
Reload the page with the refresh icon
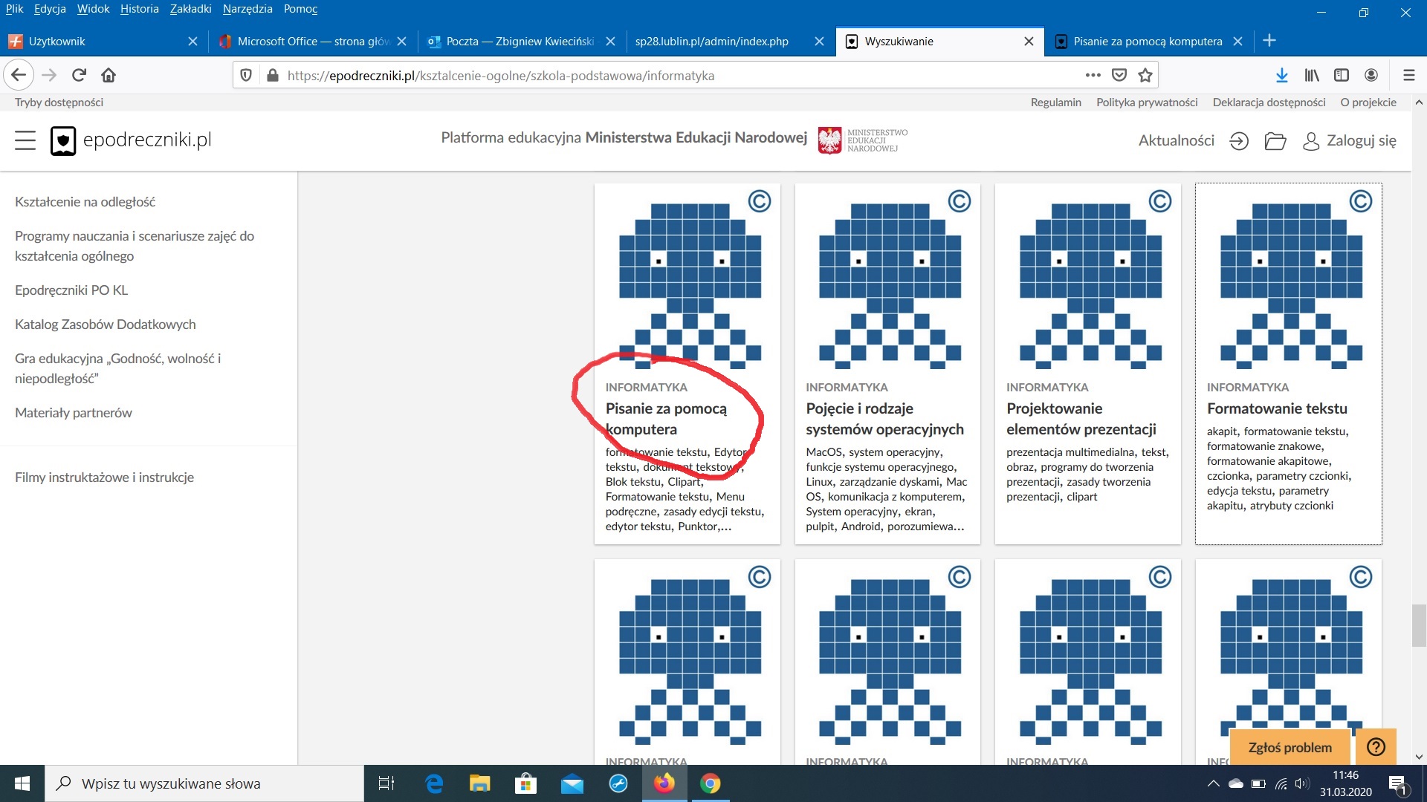[x=79, y=75]
